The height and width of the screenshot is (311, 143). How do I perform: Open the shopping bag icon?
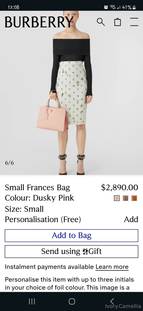coord(117,22)
